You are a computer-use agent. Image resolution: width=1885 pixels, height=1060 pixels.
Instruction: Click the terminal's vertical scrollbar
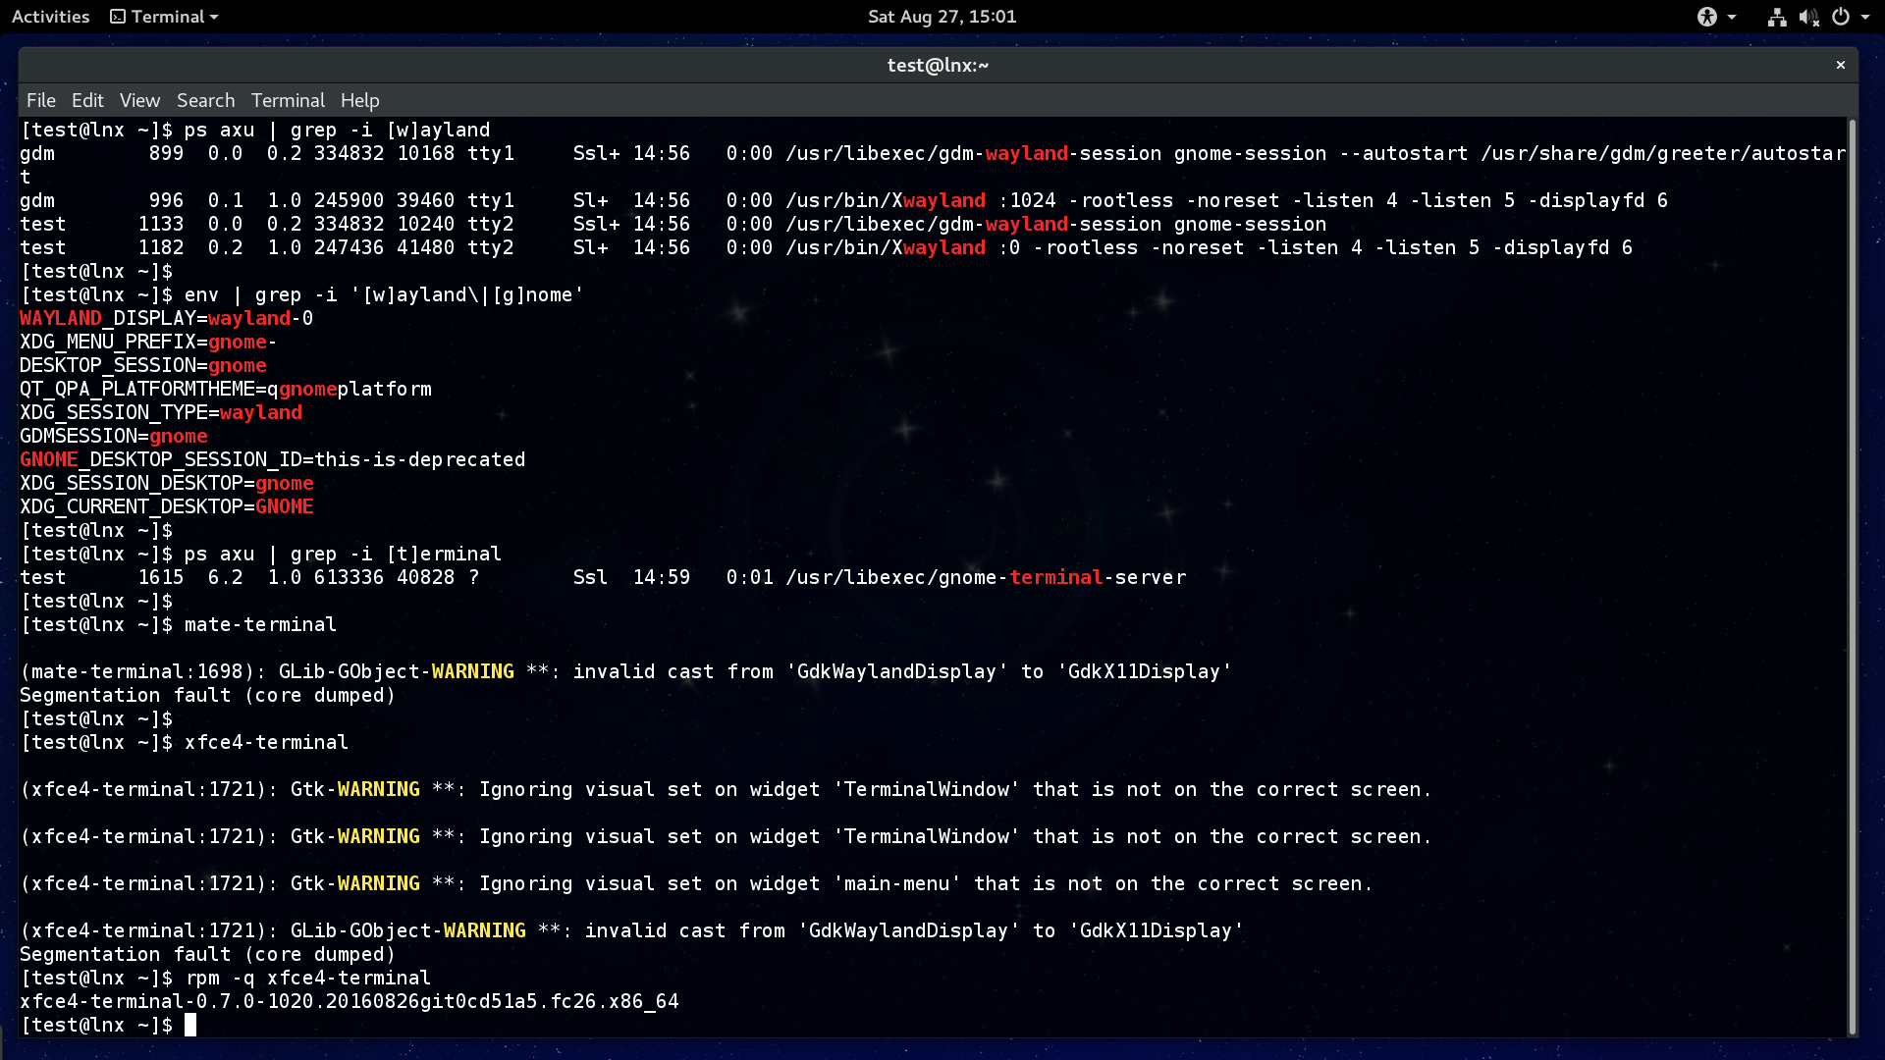pos(1852,577)
